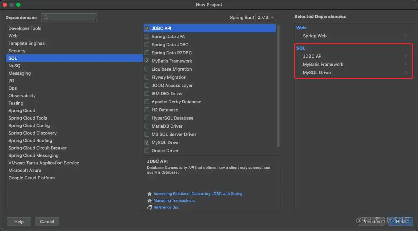418x231 pixels.
Task: Select the Spring Cloud category
Action: click(74, 110)
